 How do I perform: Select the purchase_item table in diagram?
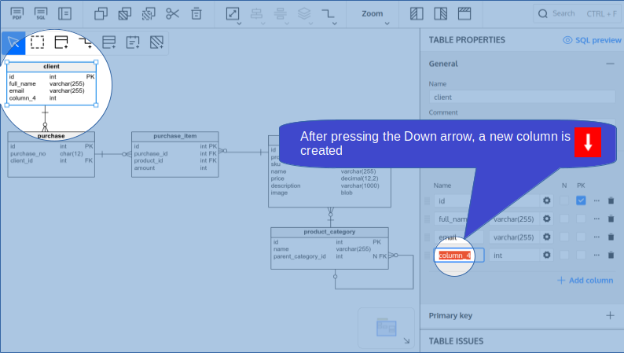click(174, 154)
